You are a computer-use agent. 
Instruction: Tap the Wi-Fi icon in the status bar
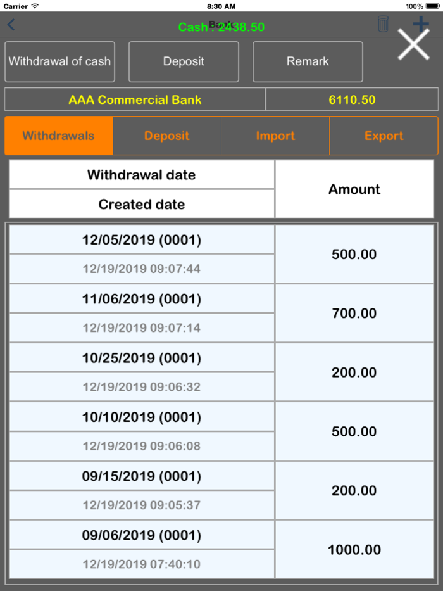coord(34,6)
